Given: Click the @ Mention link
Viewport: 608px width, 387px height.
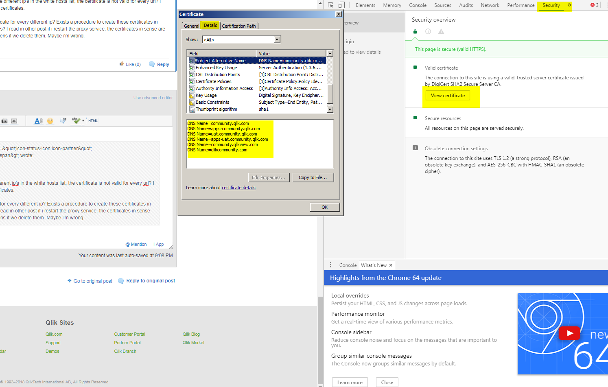Looking at the screenshot, I should click(136, 244).
